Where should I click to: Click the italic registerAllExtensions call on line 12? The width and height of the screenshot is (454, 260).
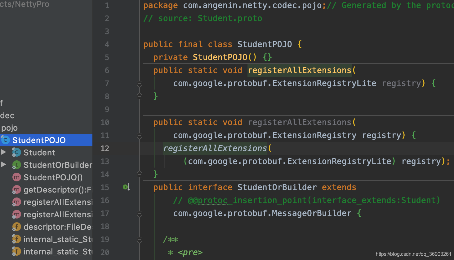pos(215,148)
